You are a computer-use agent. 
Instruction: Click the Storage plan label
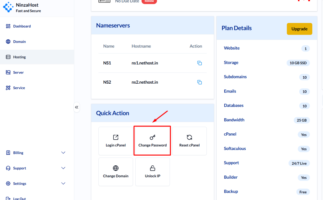(x=231, y=63)
